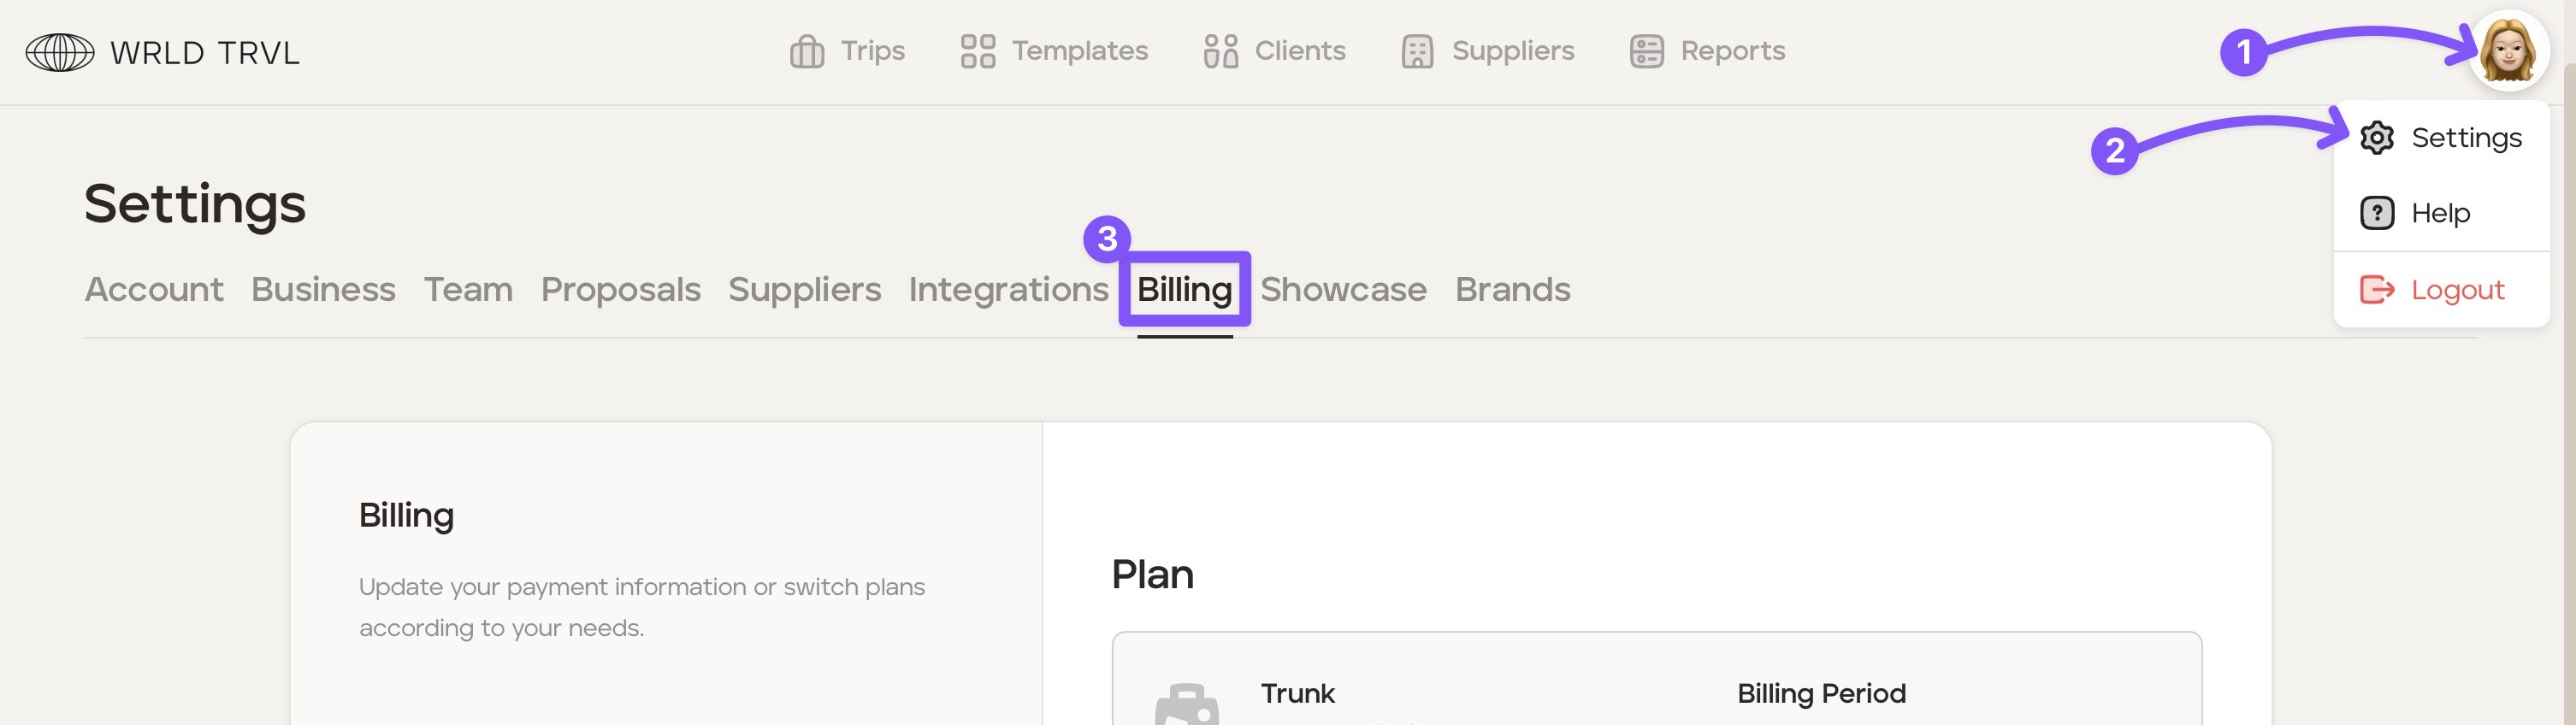The width and height of the screenshot is (2576, 725).
Task: Open the user avatar profile menu
Action: click(x=2508, y=50)
